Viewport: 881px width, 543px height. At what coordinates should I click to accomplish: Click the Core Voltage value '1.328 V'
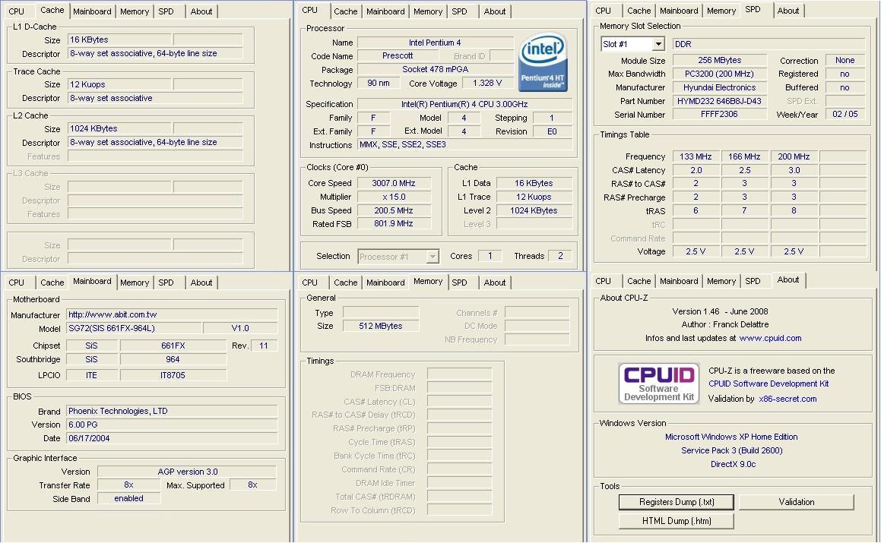(487, 83)
